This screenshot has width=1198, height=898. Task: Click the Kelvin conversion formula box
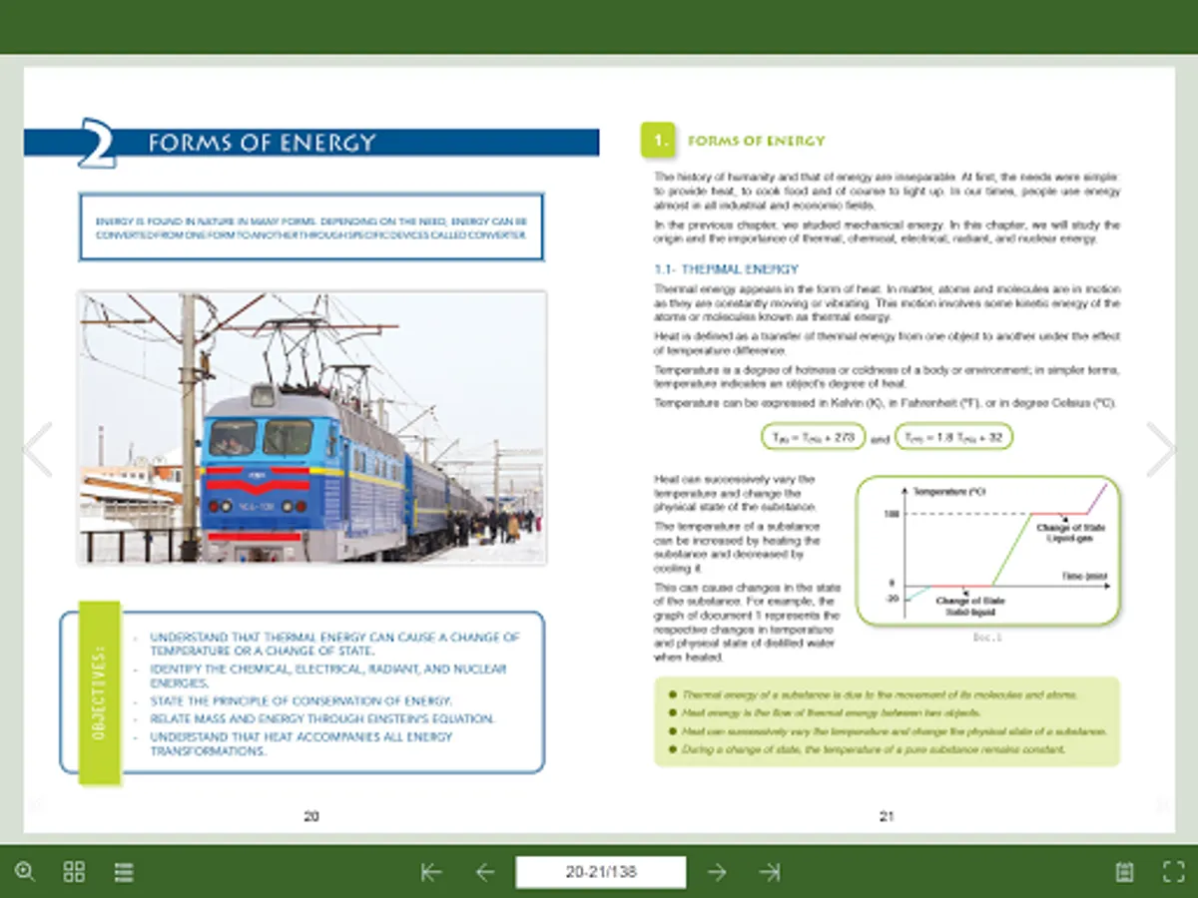pyautogui.click(x=813, y=436)
